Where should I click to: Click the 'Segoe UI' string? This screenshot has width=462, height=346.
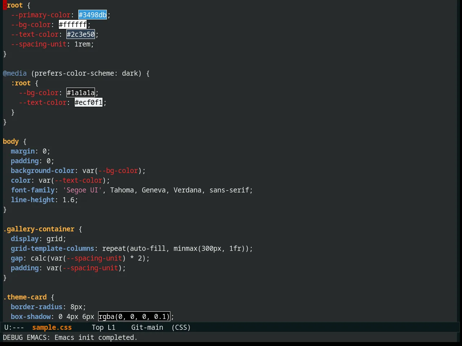(x=82, y=190)
